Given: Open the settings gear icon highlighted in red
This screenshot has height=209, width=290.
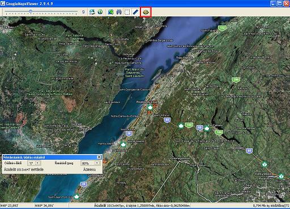Looking at the screenshot, I should [x=146, y=12].
